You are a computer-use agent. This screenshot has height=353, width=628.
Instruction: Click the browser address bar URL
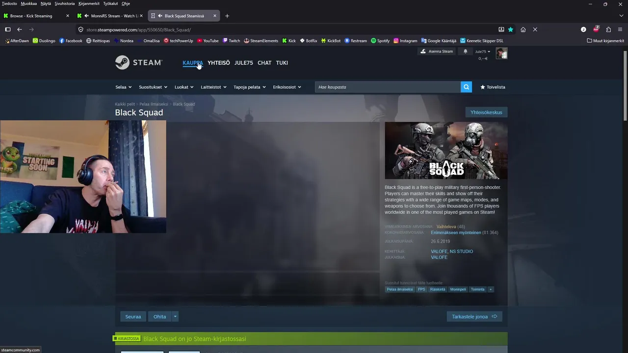138,29
